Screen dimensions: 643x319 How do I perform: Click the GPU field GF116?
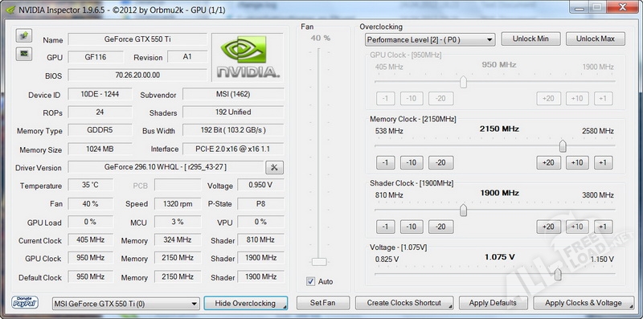pyautogui.click(x=96, y=57)
